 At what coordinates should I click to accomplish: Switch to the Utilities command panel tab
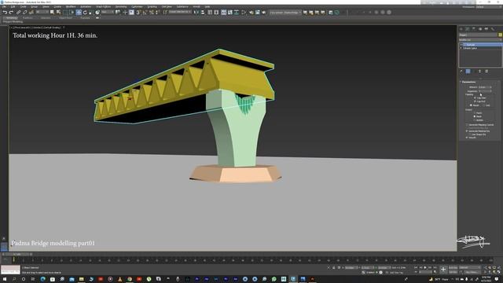click(493, 28)
